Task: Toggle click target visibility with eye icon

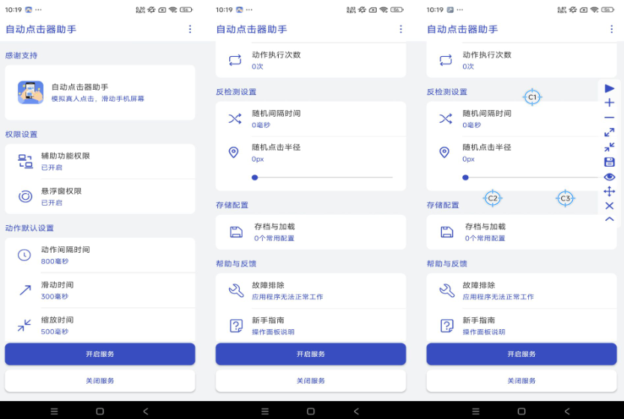Action: pos(609,177)
